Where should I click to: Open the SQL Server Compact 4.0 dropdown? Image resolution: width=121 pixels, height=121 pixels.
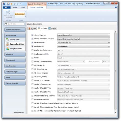83,73
